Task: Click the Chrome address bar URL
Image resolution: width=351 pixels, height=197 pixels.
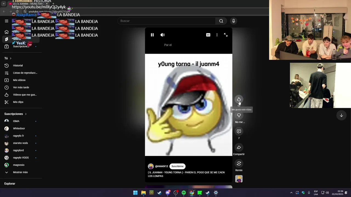Action: [x=49, y=11]
